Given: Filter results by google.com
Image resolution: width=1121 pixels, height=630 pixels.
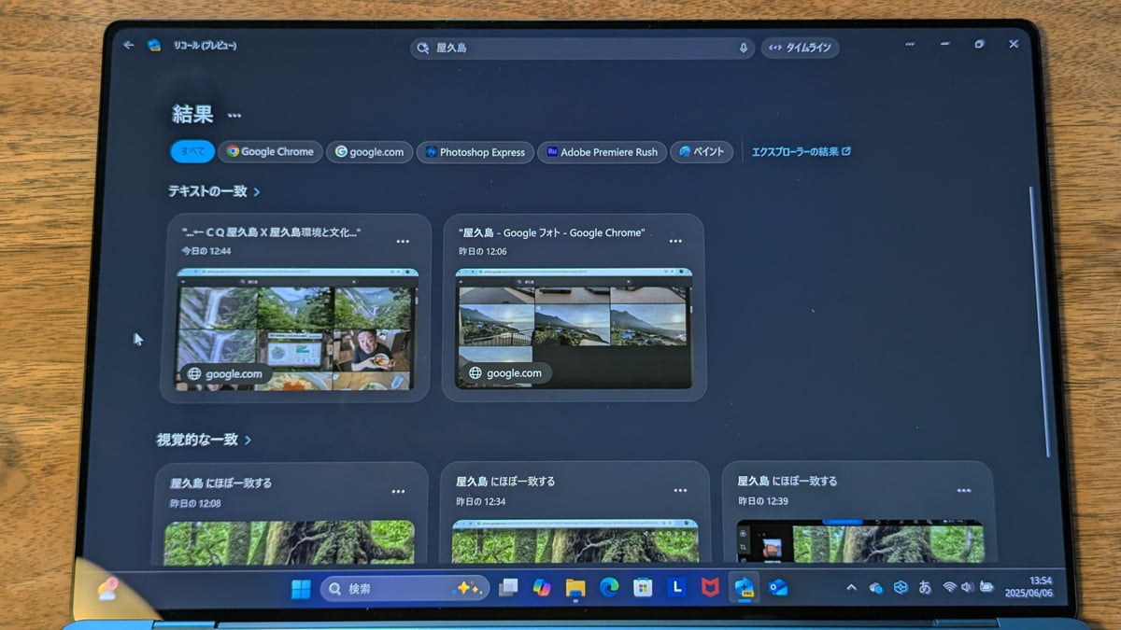Looking at the screenshot, I should tap(369, 152).
